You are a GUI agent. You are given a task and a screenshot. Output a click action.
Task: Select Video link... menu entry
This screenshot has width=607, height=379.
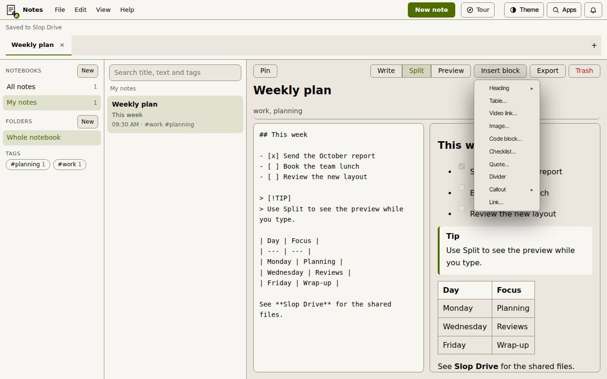point(507,113)
